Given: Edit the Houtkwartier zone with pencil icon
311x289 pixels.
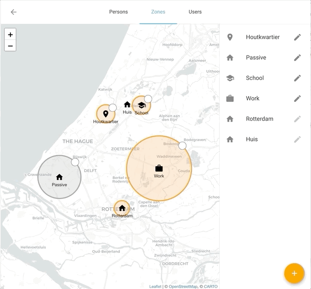Looking at the screenshot, I should point(297,37).
